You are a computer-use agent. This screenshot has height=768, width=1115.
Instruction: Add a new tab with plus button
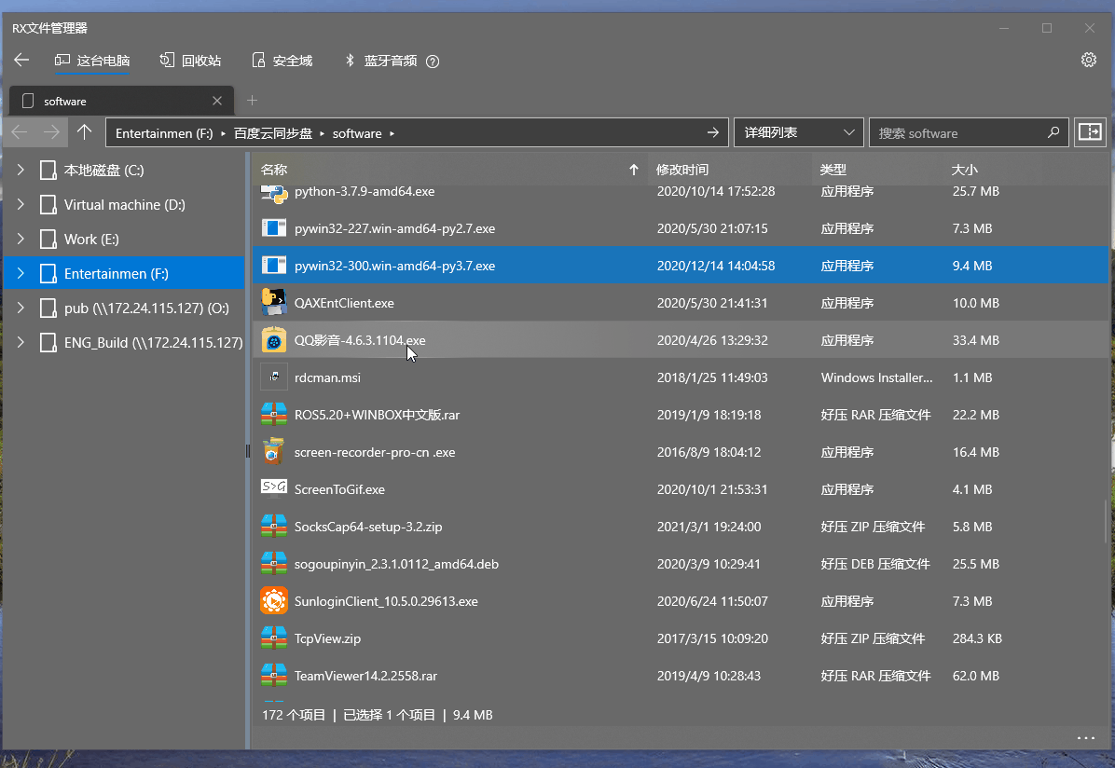tap(252, 101)
